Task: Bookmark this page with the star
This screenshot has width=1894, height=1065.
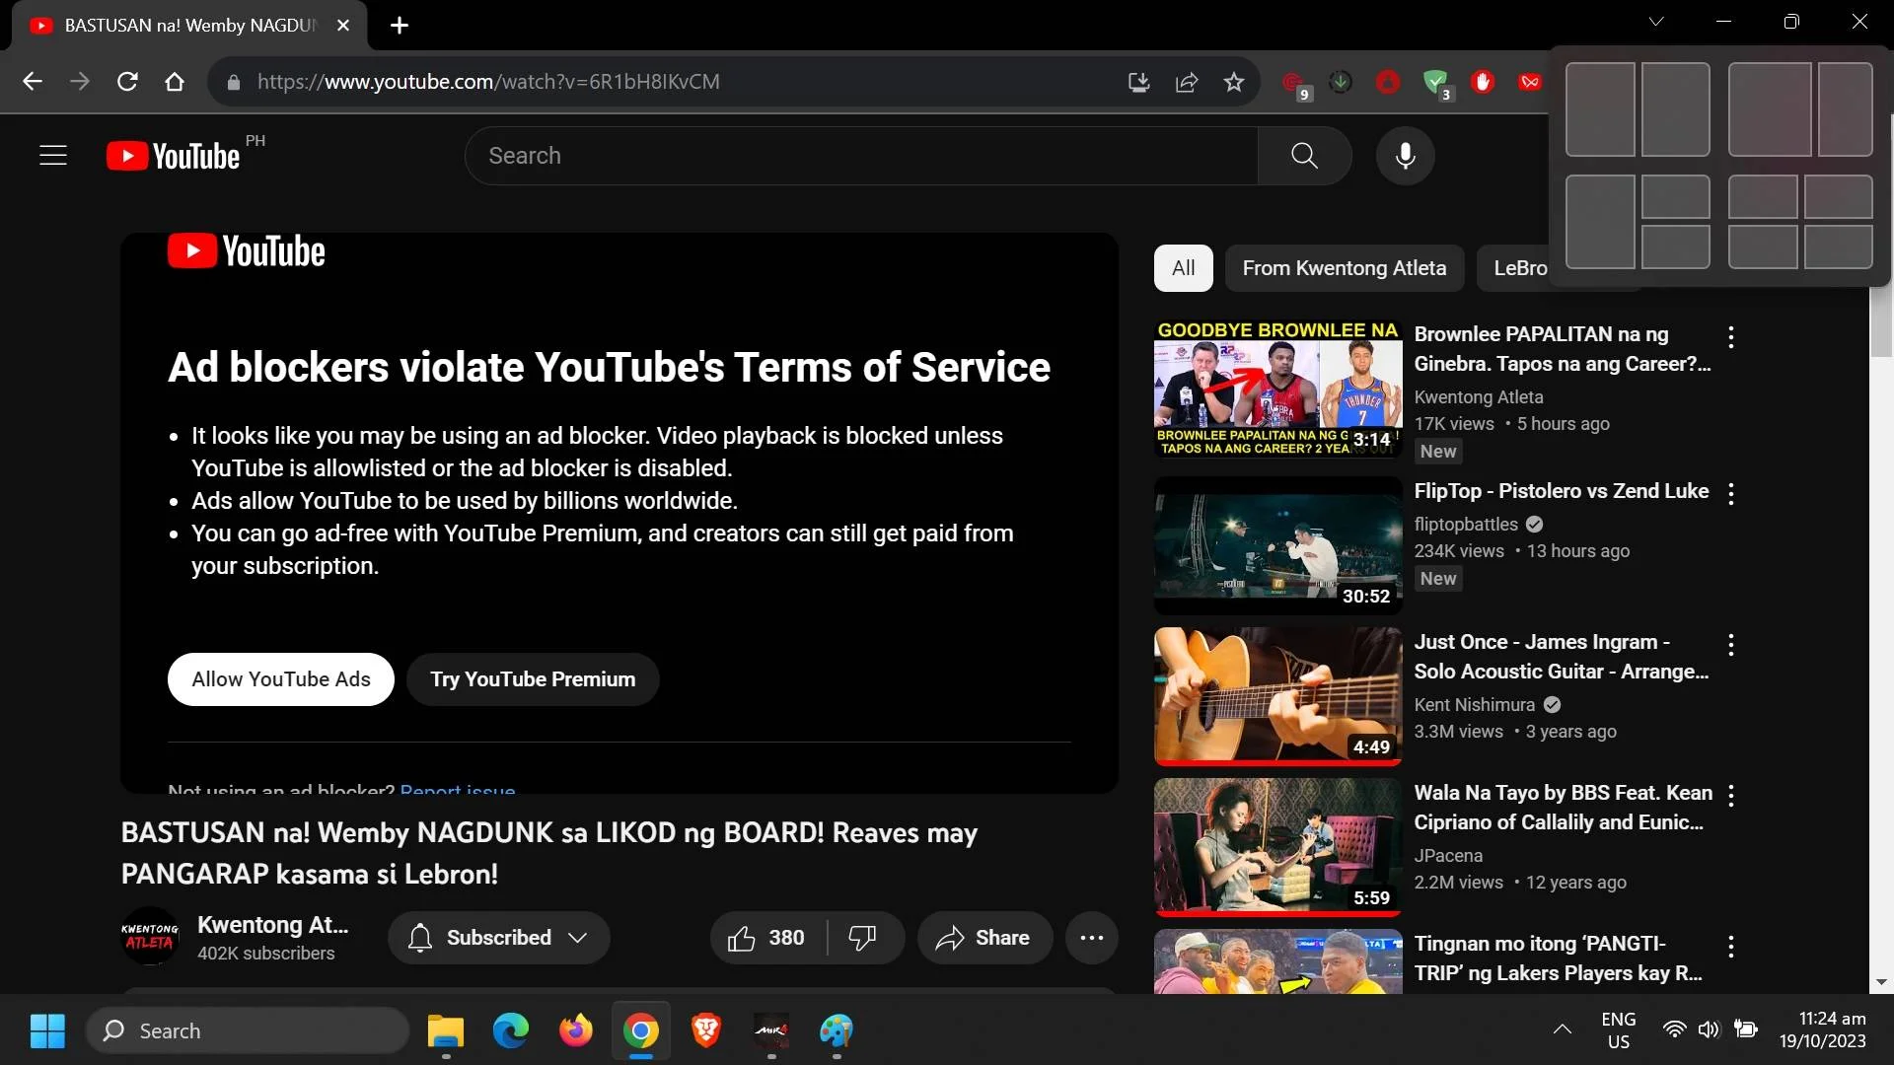Action: 1234,82
